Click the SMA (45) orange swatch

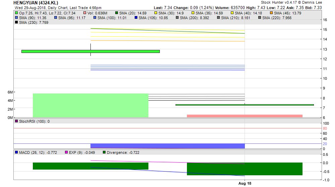[x=271, y=13]
